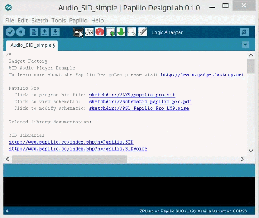The height and width of the screenshot is (218, 259).
Task: Click the horizontal scrollbar thumb
Action: [69, 159]
